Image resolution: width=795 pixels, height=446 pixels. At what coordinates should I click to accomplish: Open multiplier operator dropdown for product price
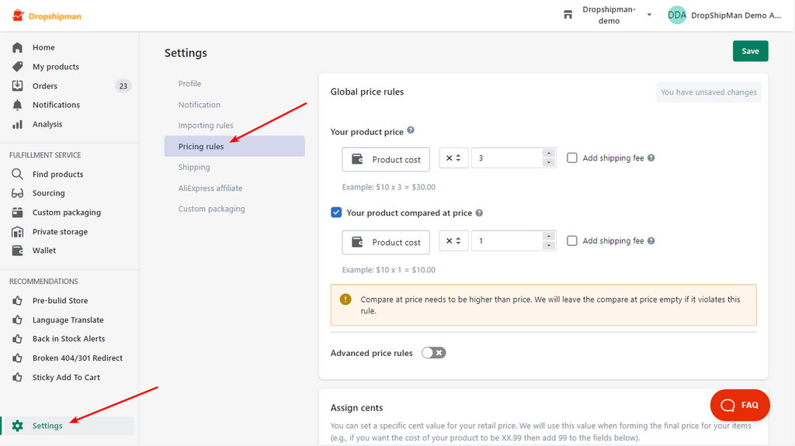tap(453, 158)
